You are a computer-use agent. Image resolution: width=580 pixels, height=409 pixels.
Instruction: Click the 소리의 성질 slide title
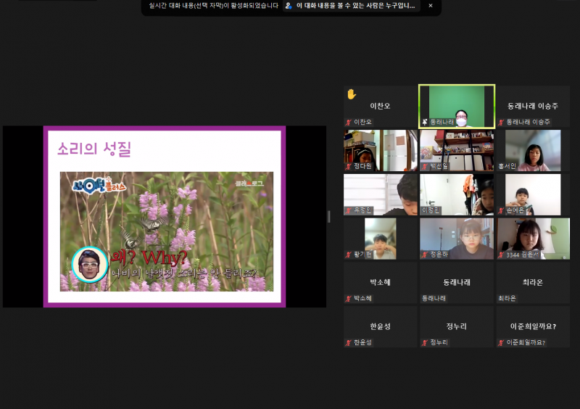pos(94,149)
